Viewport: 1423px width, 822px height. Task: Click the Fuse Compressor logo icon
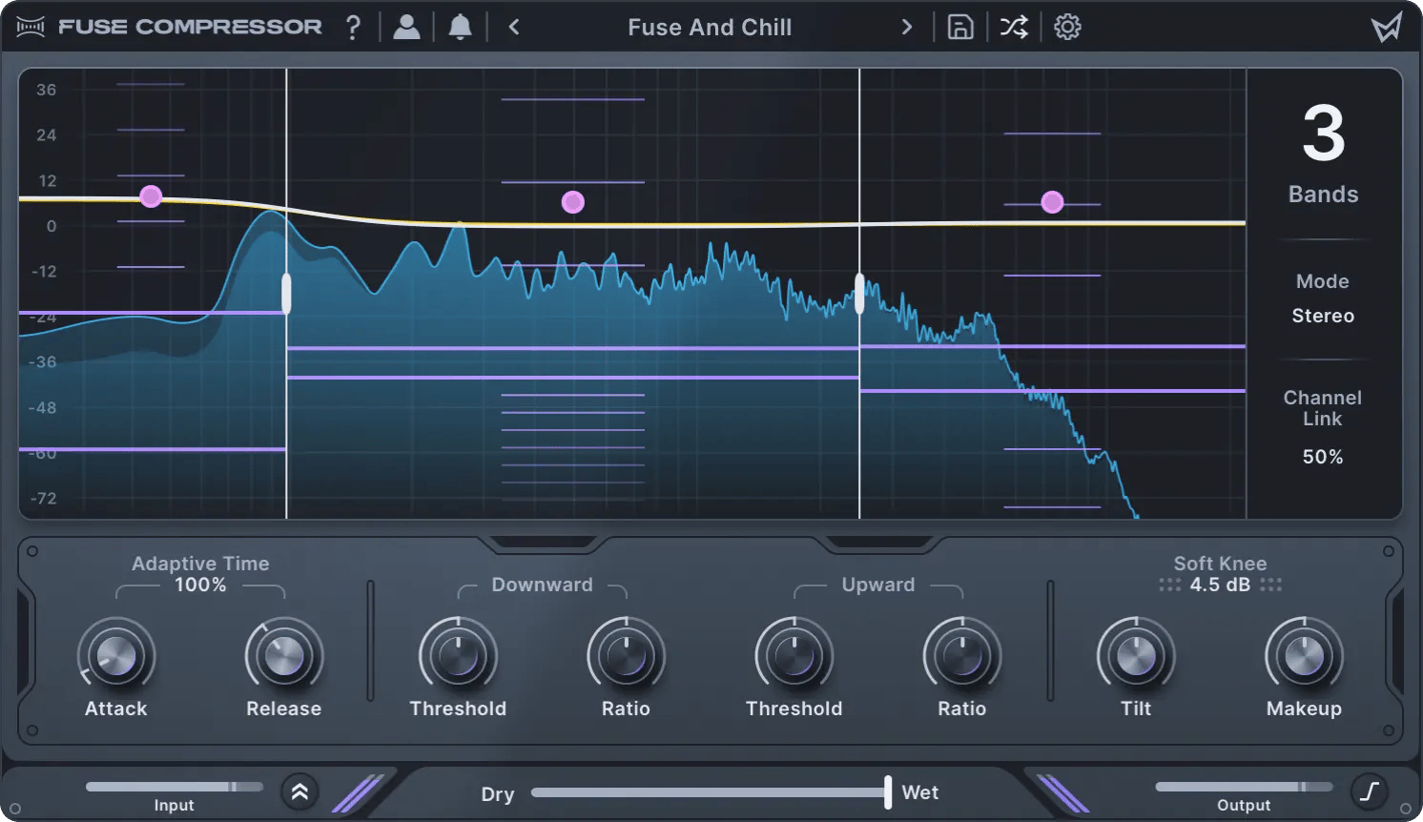tap(31, 27)
